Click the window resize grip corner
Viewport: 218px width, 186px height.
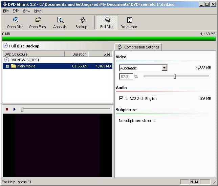pos(215,182)
